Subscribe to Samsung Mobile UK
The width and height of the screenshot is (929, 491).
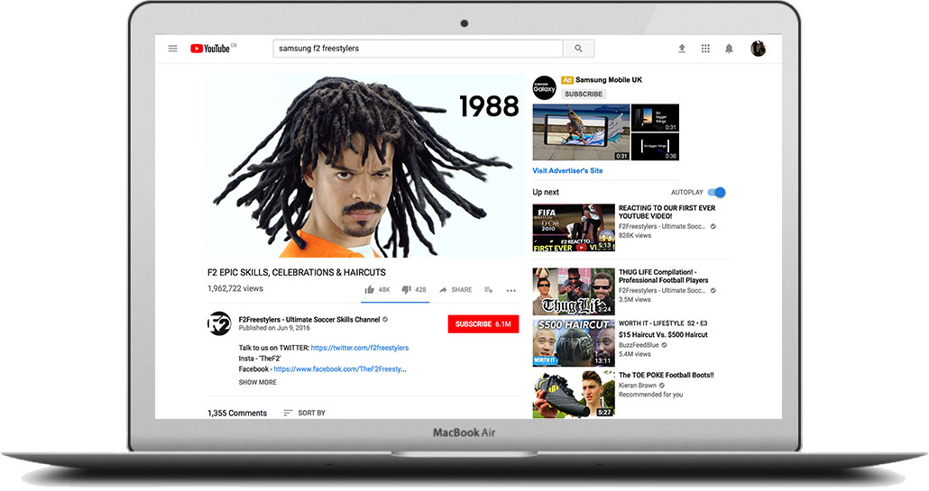click(x=583, y=94)
